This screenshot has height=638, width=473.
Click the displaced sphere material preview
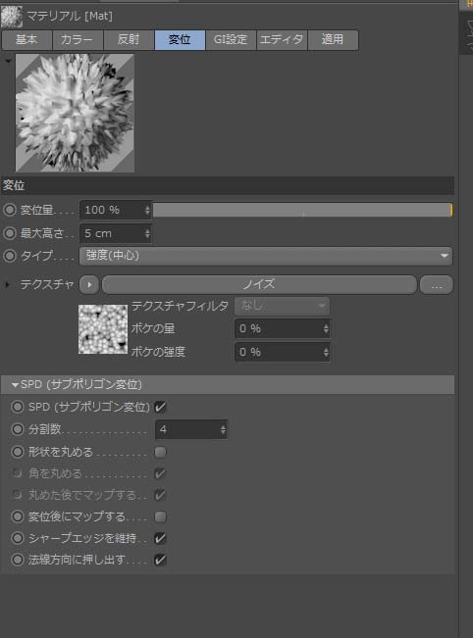(x=75, y=113)
